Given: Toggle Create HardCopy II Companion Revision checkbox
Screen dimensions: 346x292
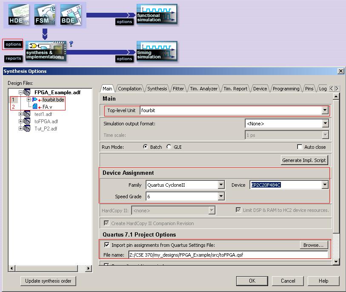Looking at the screenshot, I should point(106,223).
